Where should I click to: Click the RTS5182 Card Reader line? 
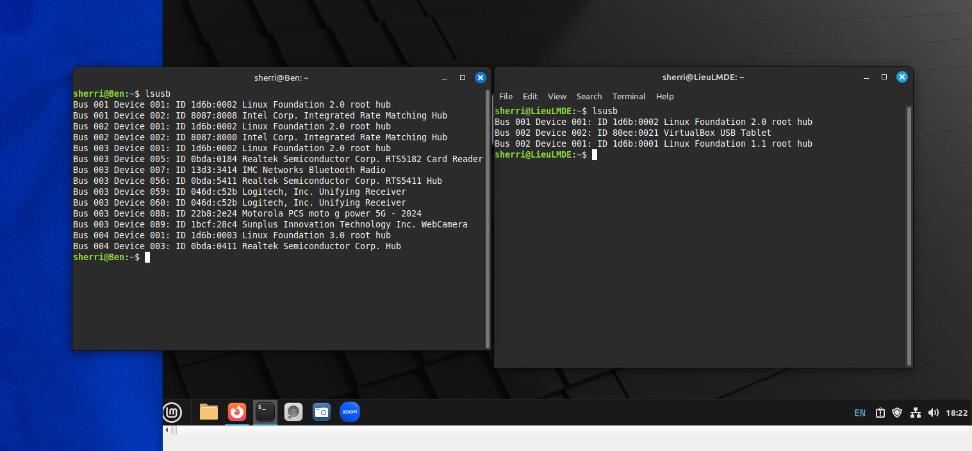(x=278, y=159)
